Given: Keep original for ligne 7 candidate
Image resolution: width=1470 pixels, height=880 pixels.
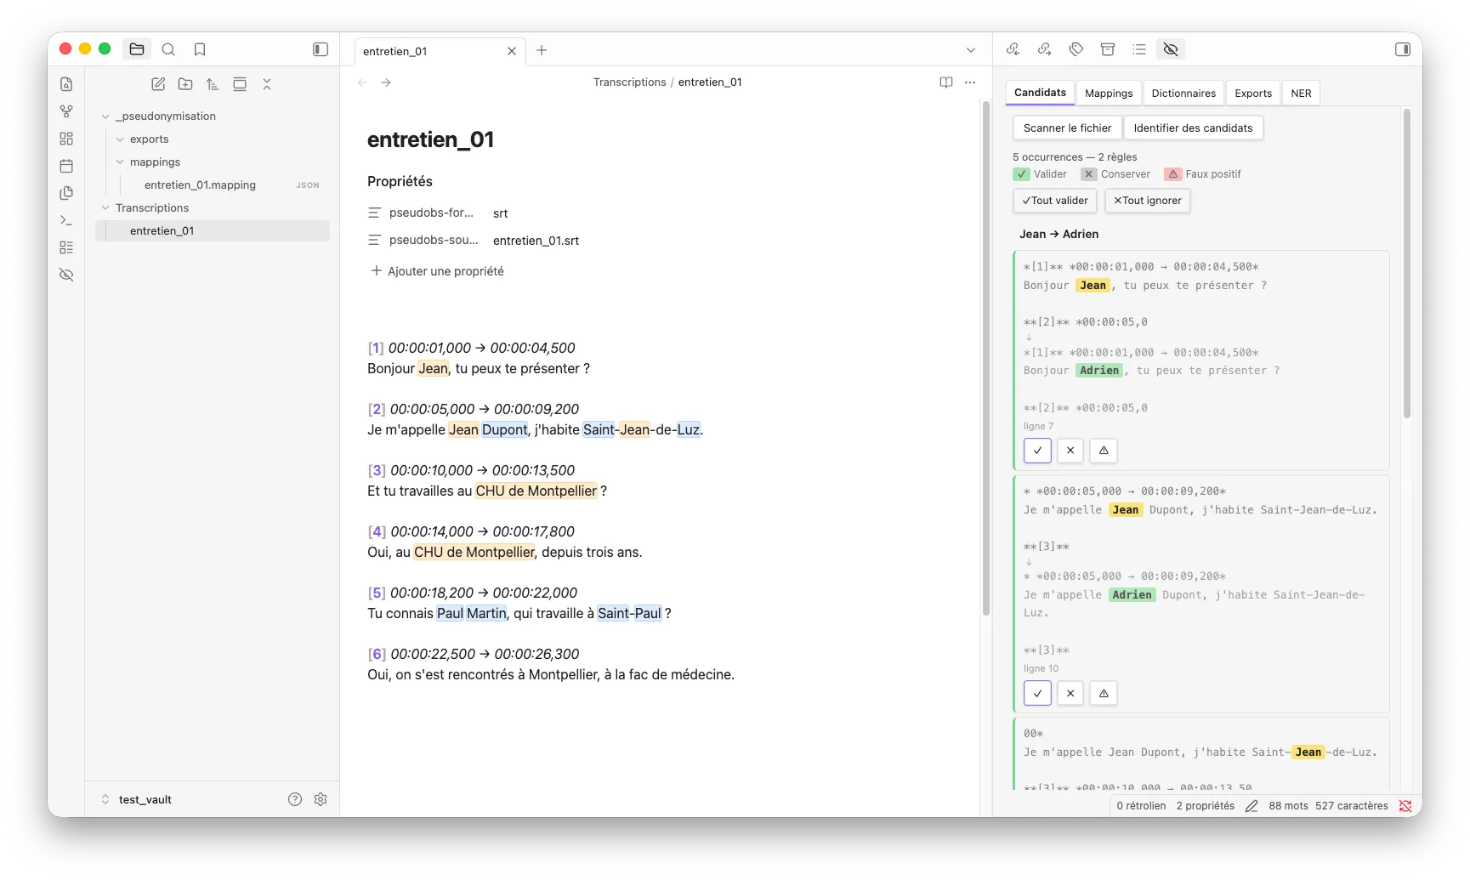Looking at the screenshot, I should tap(1070, 451).
